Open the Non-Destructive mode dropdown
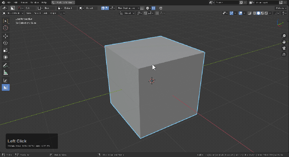 128,8
